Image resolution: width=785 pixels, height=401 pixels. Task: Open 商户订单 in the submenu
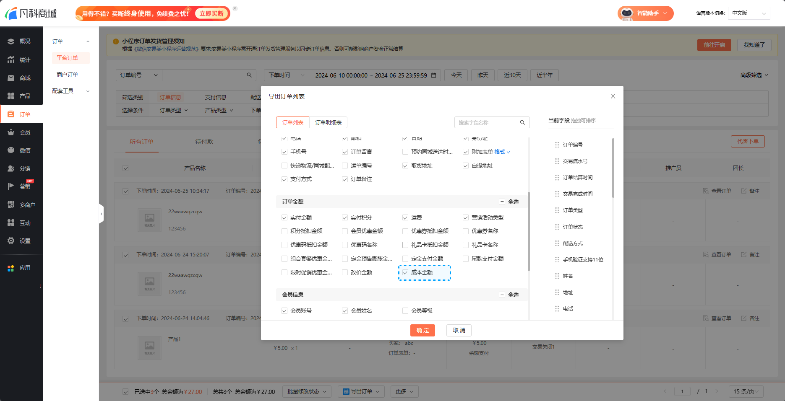tap(67, 75)
